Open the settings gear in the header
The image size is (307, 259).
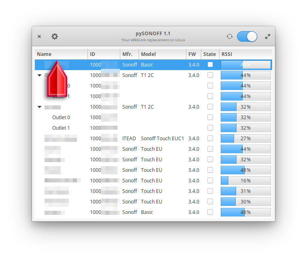pyautogui.click(x=55, y=36)
